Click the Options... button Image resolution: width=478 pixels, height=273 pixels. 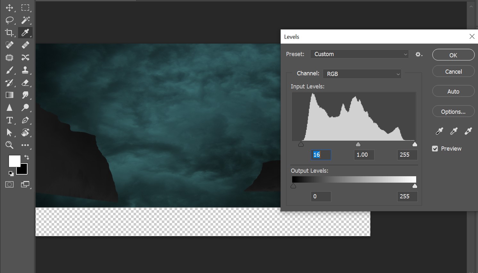pos(453,112)
